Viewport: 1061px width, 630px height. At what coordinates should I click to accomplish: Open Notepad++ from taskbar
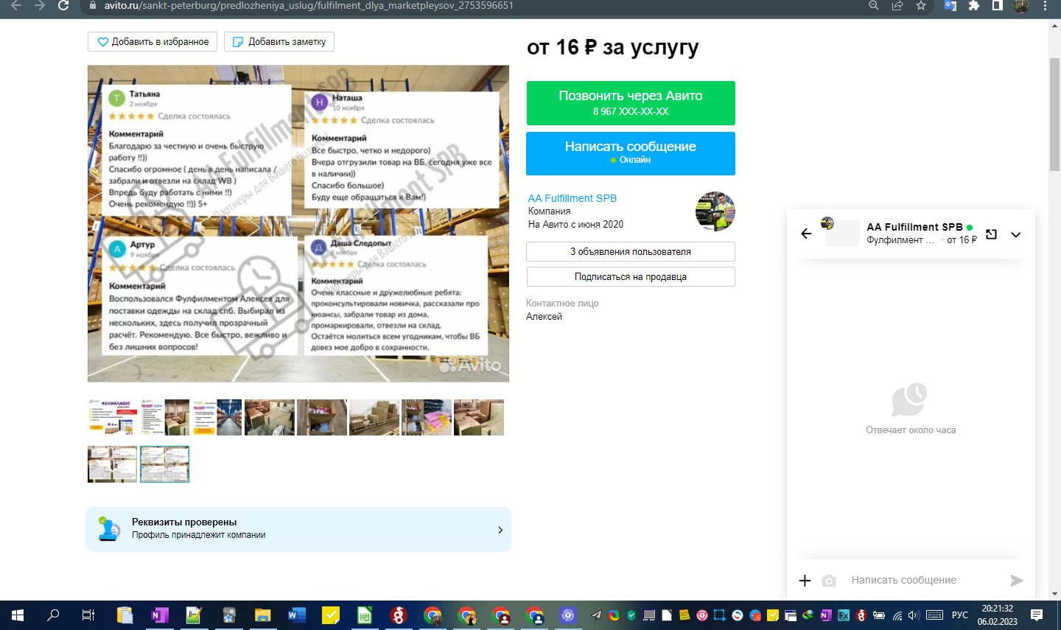click(x=194, y=615)
